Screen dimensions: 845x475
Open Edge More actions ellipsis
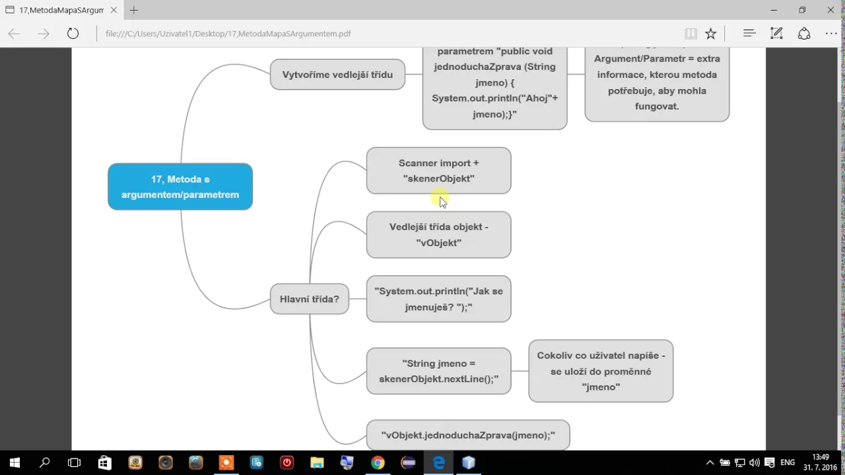pyautogui.click(x=831, y=33)
